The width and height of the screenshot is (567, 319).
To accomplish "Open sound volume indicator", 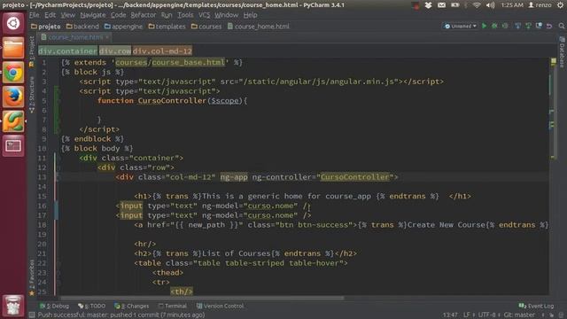I will pos(490,5).
